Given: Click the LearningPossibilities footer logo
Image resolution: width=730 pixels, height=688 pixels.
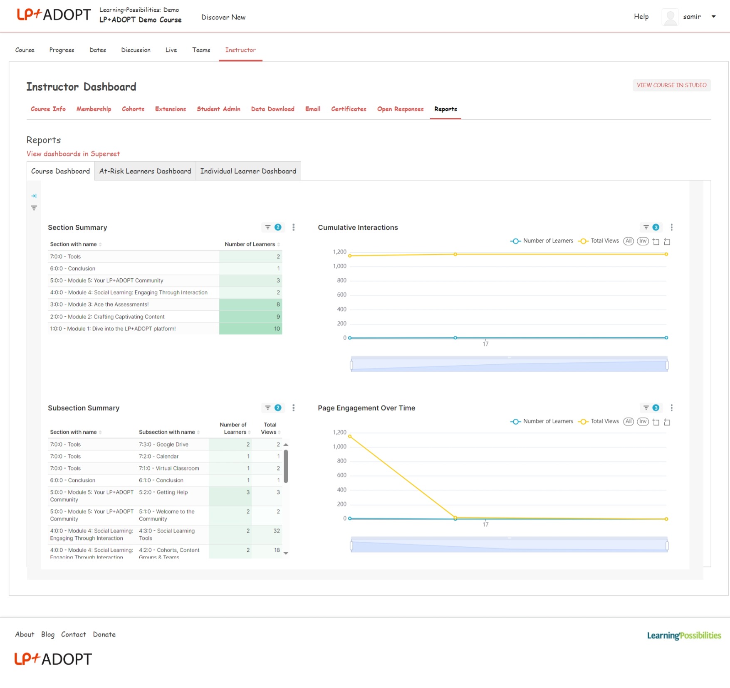Looking at the screenshot, I should point(684,635).
